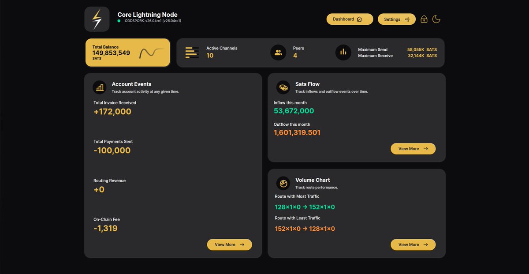Click the Total Balance sparkline graphic

pyautogui.click(x=152, y=53)
